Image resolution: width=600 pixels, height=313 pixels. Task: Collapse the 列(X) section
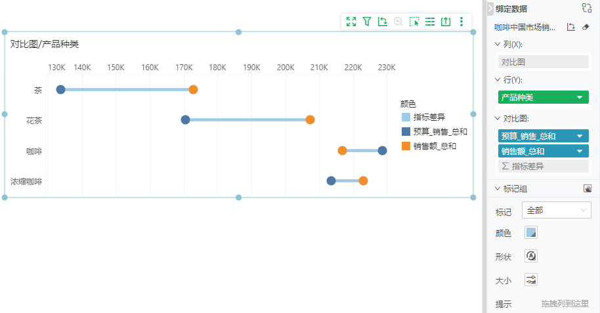click(498, 45)
